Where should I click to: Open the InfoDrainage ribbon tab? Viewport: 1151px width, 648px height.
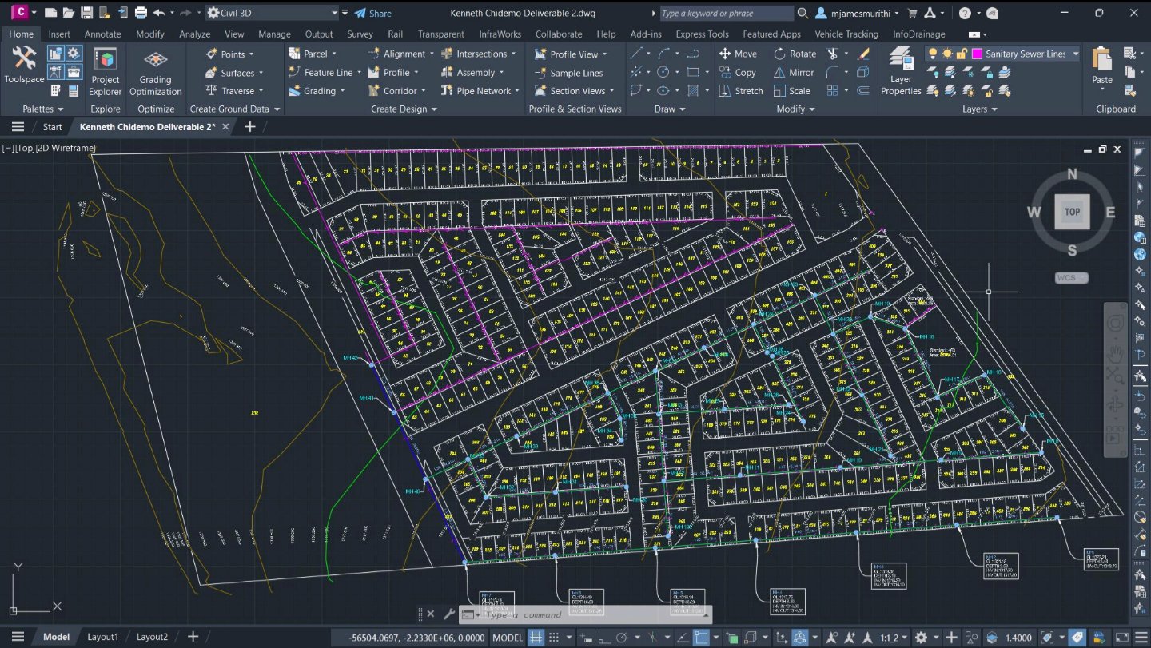pos(918,34)
